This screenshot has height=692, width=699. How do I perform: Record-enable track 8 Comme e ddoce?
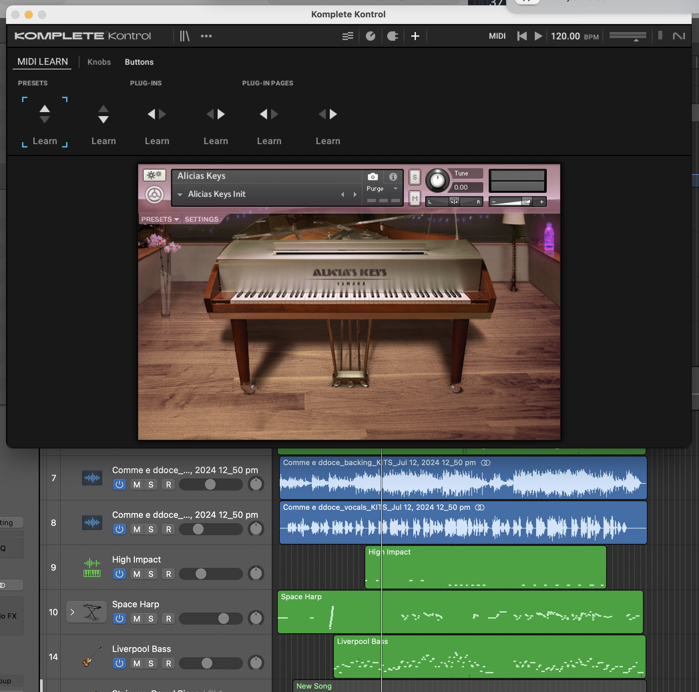coord(169,529)
